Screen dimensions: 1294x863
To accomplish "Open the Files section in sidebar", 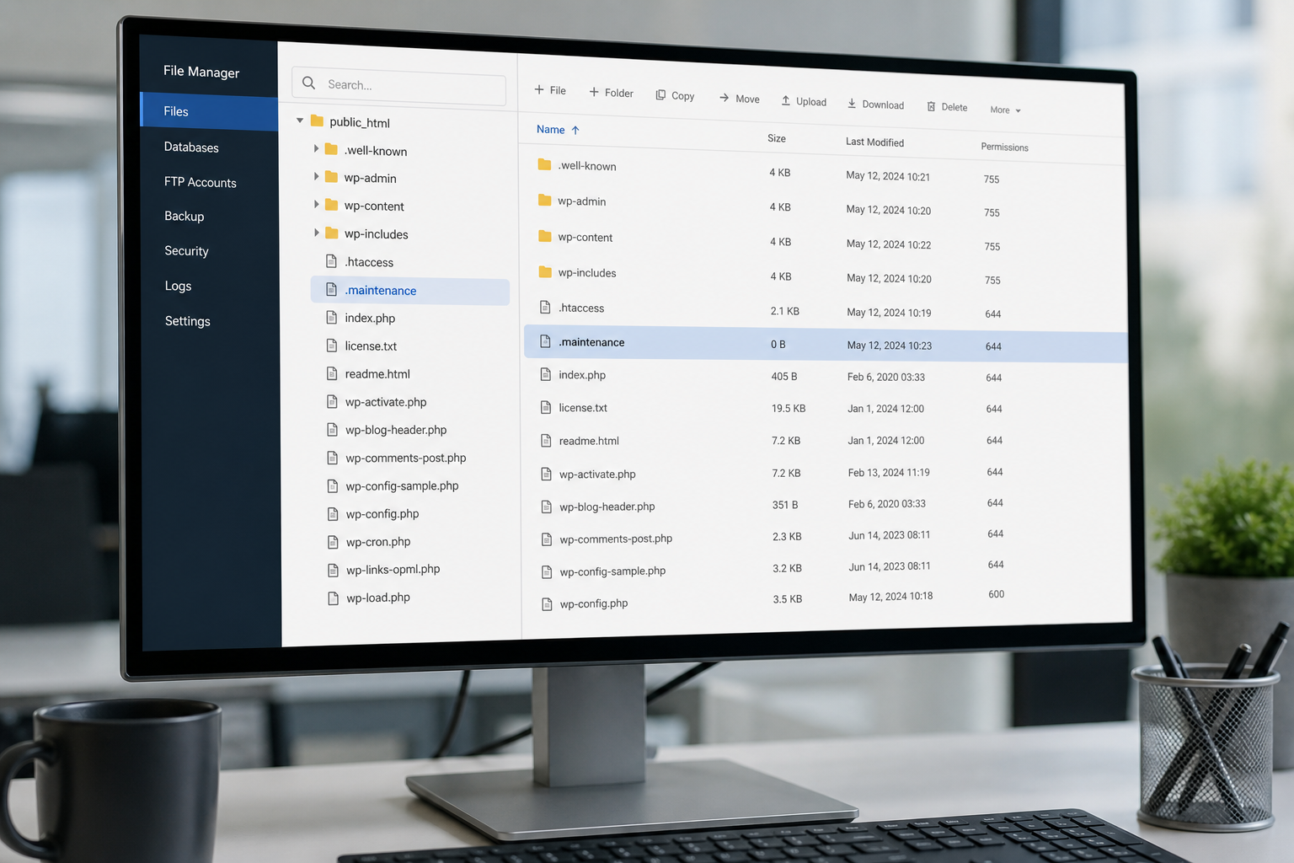I will (x=208, y=112).
